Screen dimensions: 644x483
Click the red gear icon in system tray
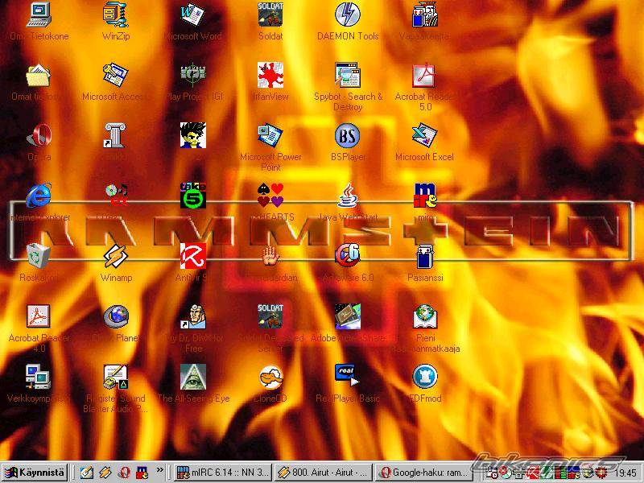[602, 473]
